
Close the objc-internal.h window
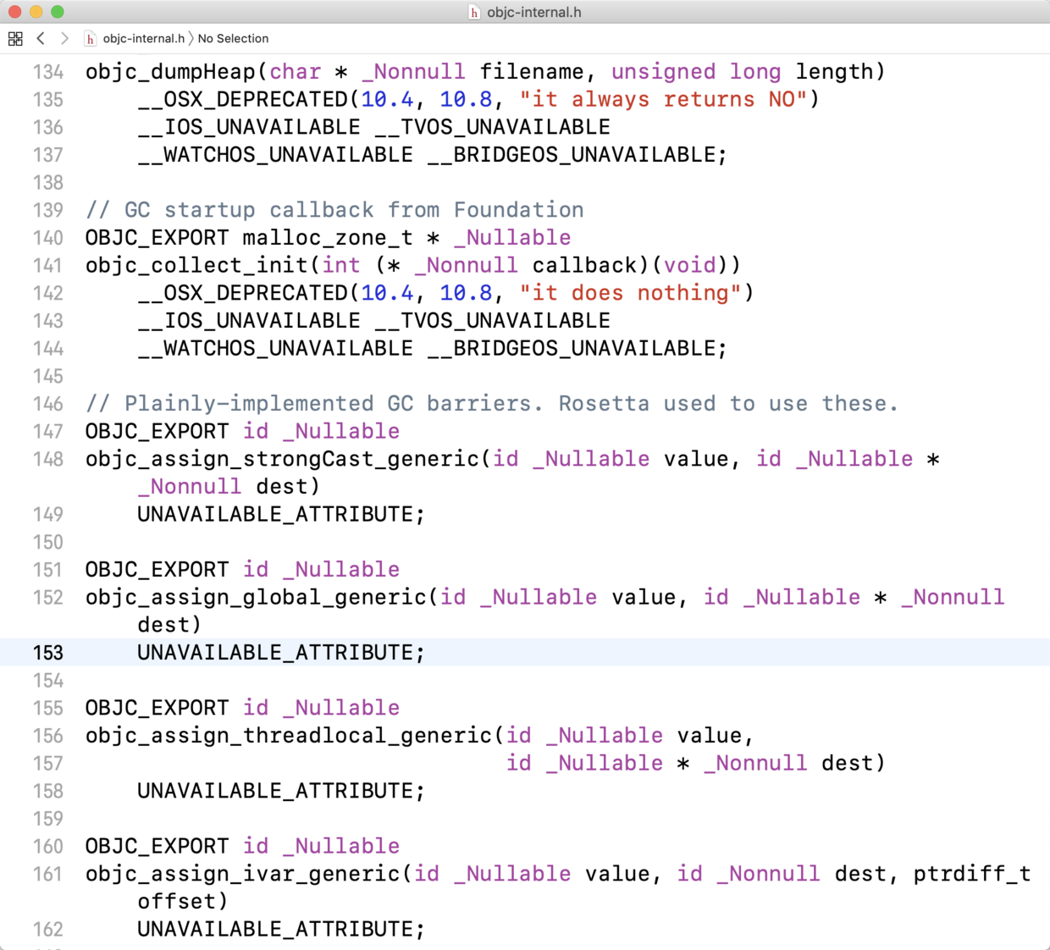point(14,12)
